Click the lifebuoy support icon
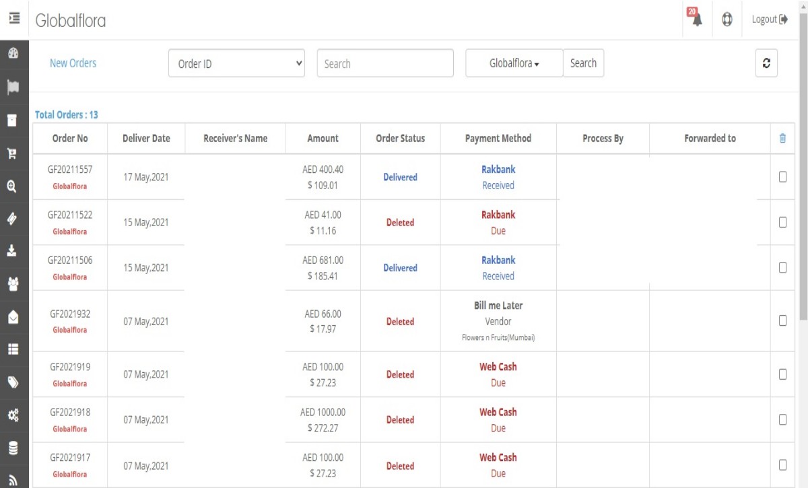Screen dimensions: 808x488 pos(727,20)
